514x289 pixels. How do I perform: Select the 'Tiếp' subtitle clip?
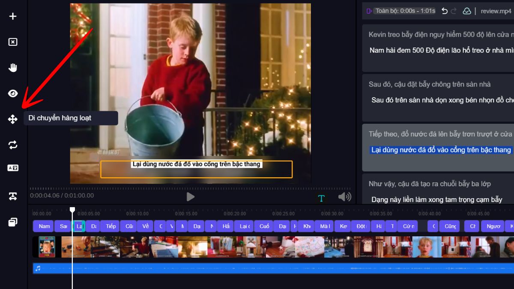pos(111,226)
